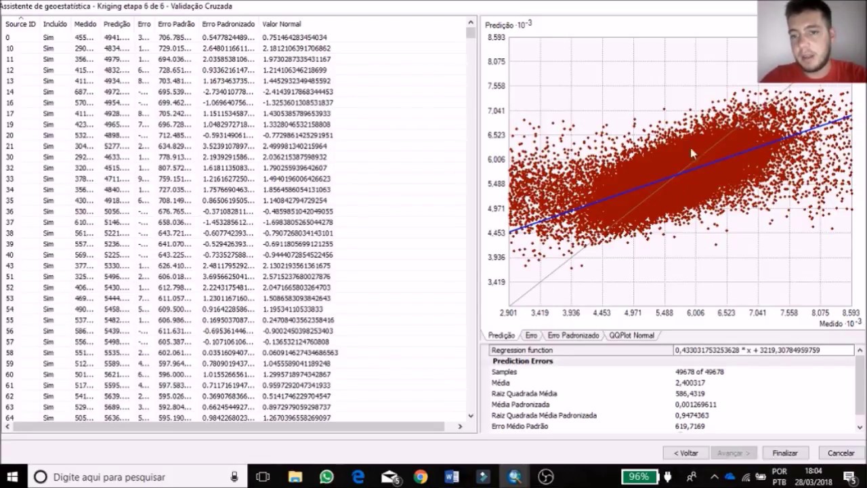Open the OneDrive cloud tray icon
The image size is (867, 488).
click(x=729, y=477)
